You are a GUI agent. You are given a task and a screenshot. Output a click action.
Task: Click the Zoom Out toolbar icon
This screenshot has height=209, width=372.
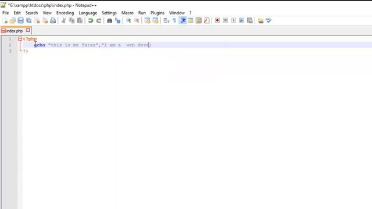point(137,21)
